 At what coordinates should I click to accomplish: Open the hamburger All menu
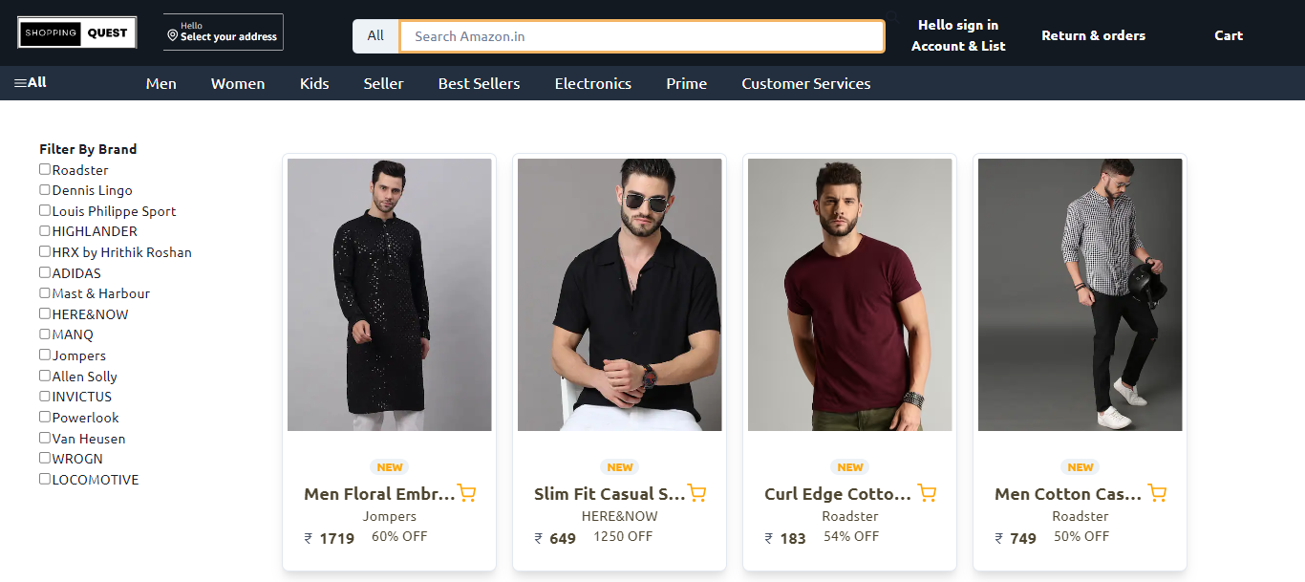pyautogui.click(x=31, y=83)
